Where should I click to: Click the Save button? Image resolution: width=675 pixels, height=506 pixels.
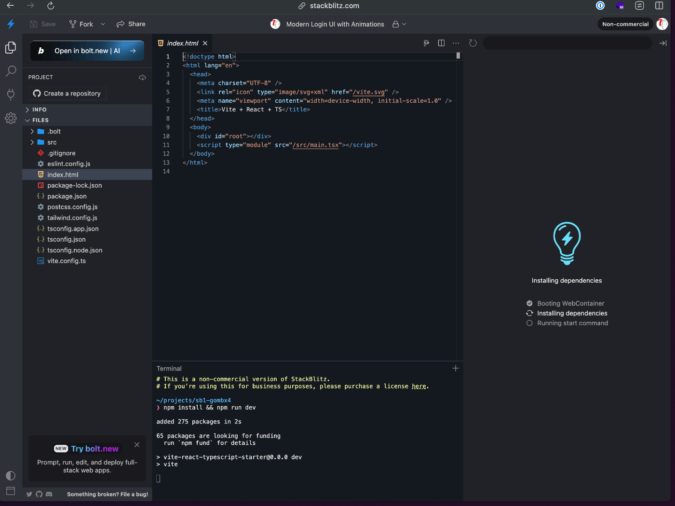pos(43,24)
